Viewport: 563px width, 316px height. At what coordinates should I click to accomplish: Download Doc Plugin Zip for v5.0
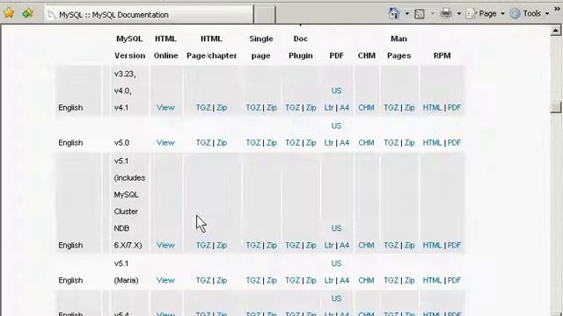(x=311, y=142)
